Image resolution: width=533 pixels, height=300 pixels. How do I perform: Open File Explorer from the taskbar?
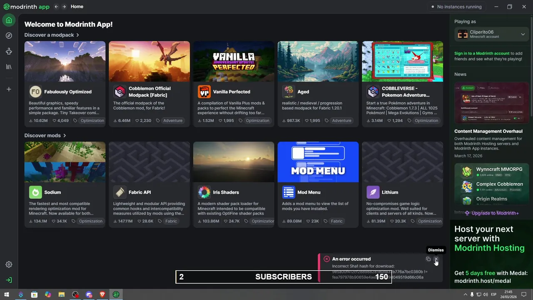[62, 295]
